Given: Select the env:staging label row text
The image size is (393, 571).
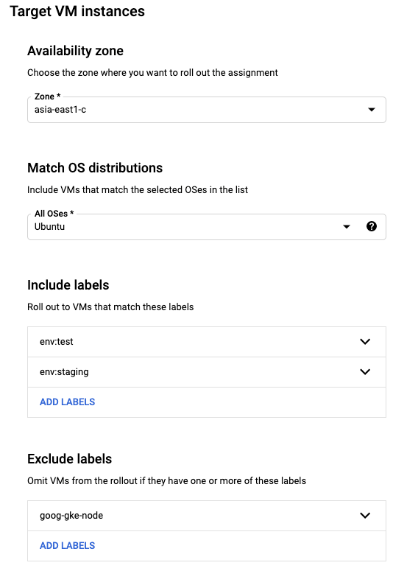Looking at the screenshot, I should click(x=64, y=372).
